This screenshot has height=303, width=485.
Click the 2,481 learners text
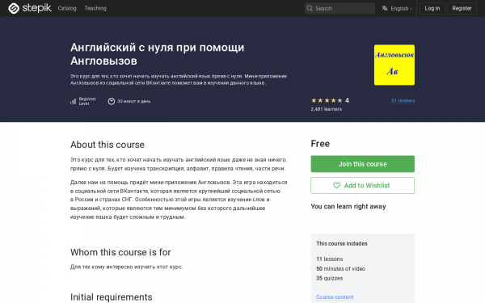tap(327, 109)
